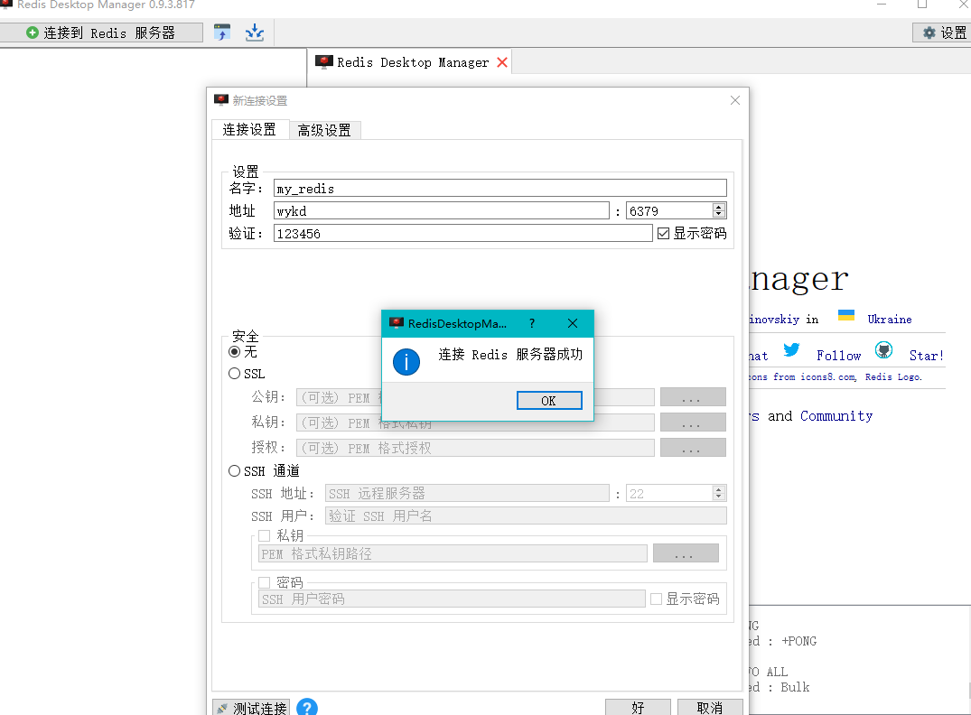The height and width of the screenshot is (715, 971).
Task: Select the SSL security radio option
Action: 235,373
